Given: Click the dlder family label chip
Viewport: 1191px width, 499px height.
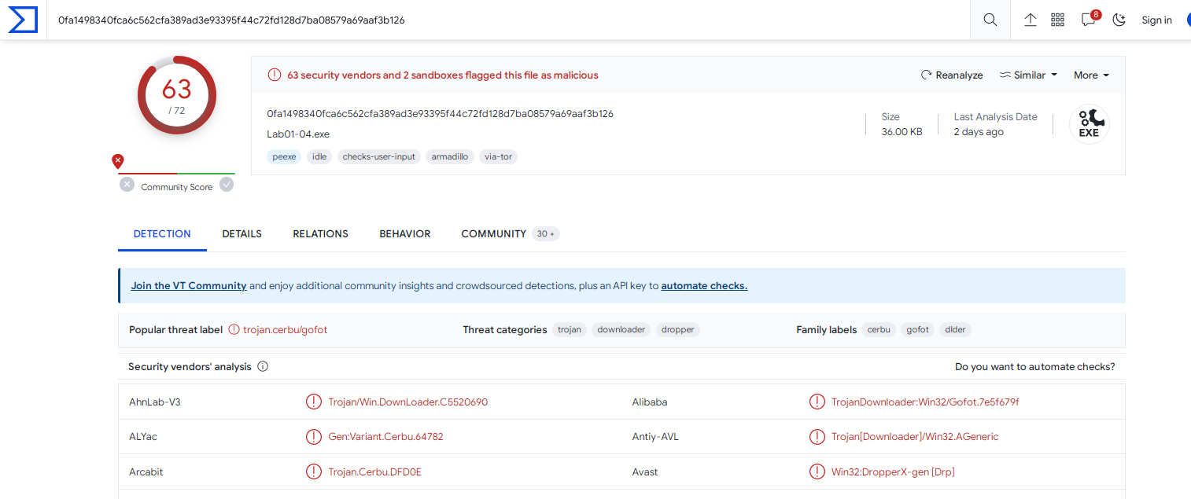Looking at the screenshot, I should click(956, 330).
